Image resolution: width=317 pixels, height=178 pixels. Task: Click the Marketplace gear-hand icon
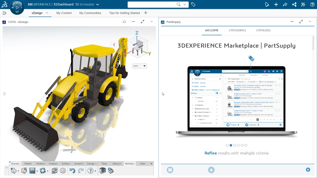pos(111,170)
